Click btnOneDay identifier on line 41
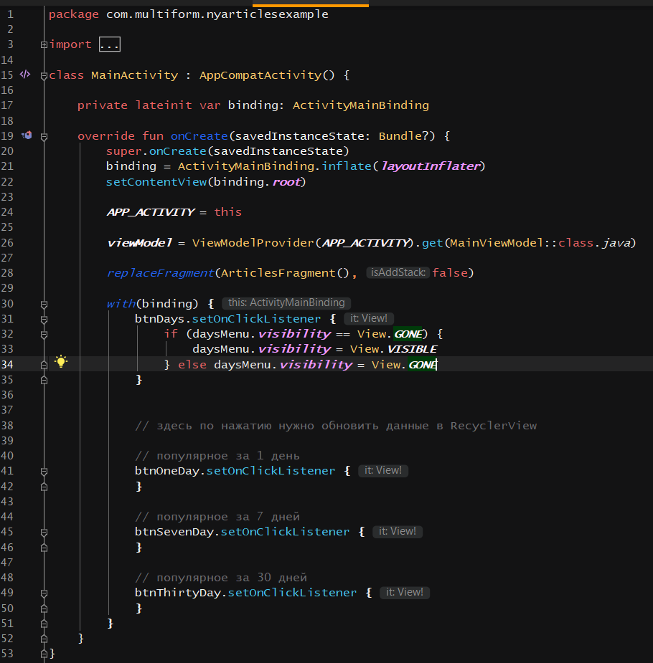The height and width of the screenshot is (663, 653). pos(167,471)
